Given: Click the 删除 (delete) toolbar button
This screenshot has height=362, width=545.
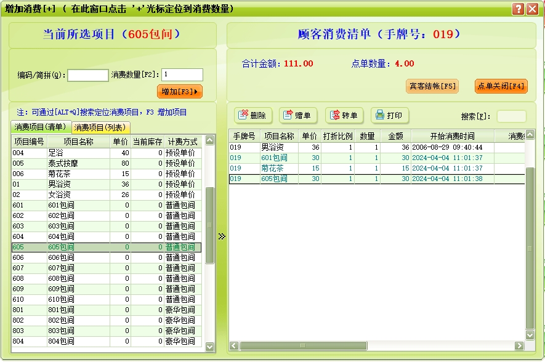Looking at the screenshot, I should tap(252, 116).
